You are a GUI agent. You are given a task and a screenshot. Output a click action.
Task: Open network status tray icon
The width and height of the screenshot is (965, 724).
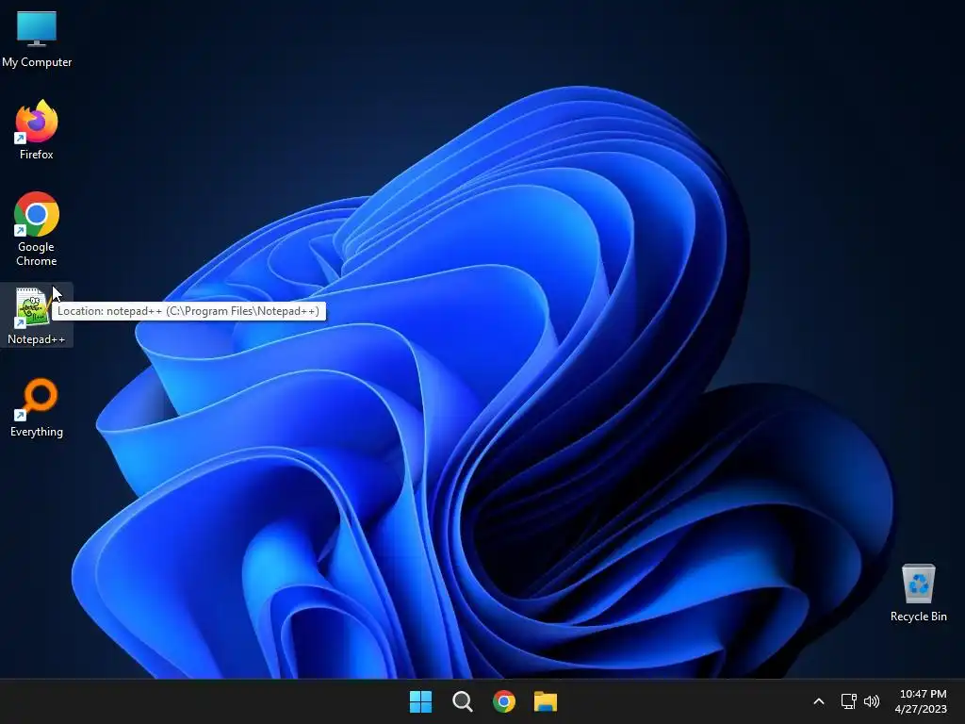(x=849, y=701)
